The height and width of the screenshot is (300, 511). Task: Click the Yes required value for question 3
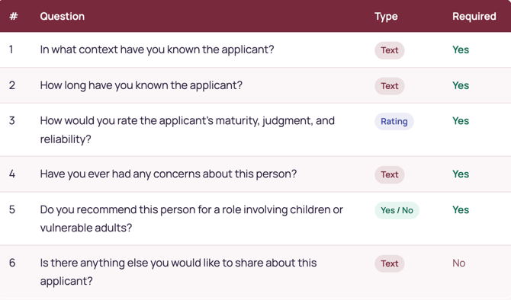click(461, 121)
